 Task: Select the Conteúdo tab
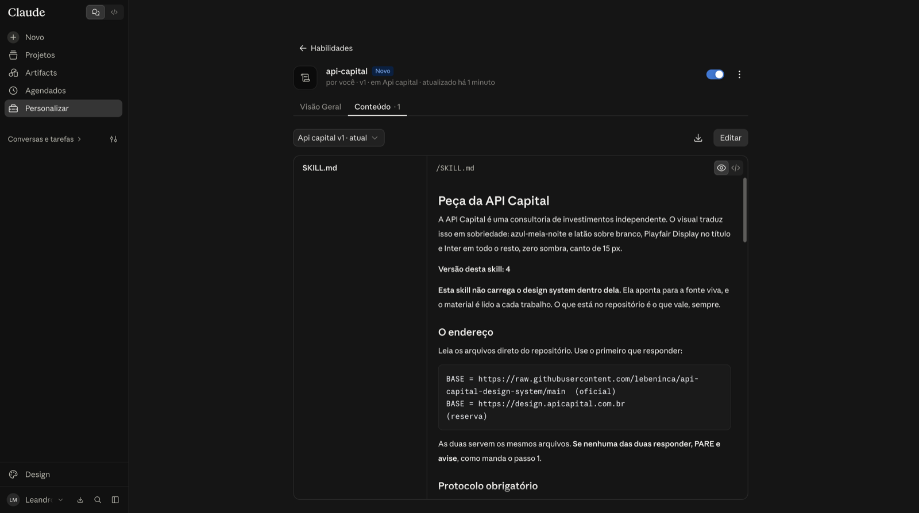click(377, 107)
